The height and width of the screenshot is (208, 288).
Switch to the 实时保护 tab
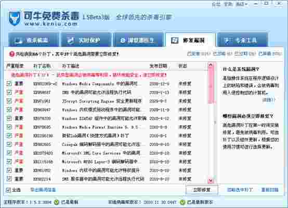(x=86, y=40)
